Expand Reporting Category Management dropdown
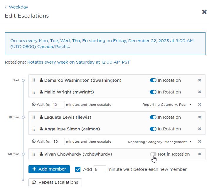 pos(159,142)
